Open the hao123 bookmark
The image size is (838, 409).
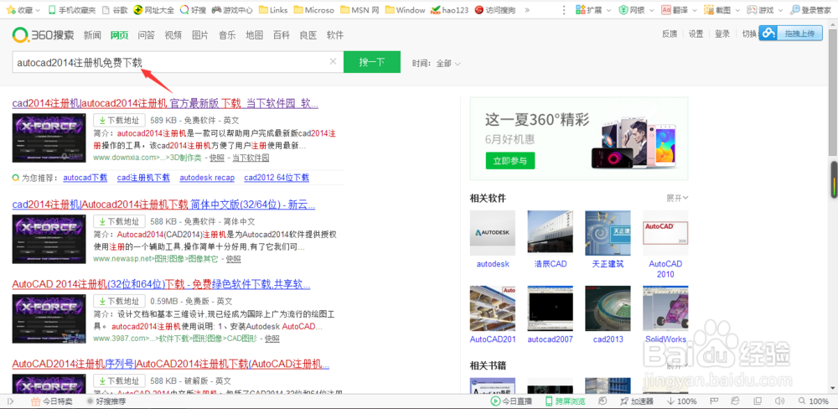coord(450,10)
